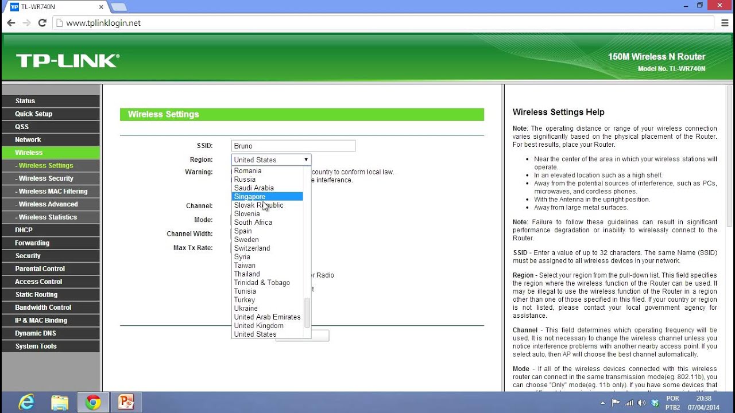This screenshot has height=413, width=735.
Task: Open the Forwarding menu
Action: (x=51, y=243)
